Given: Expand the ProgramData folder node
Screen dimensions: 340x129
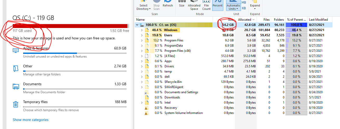Looking at the screenshot, I should [x=142, y=46].
